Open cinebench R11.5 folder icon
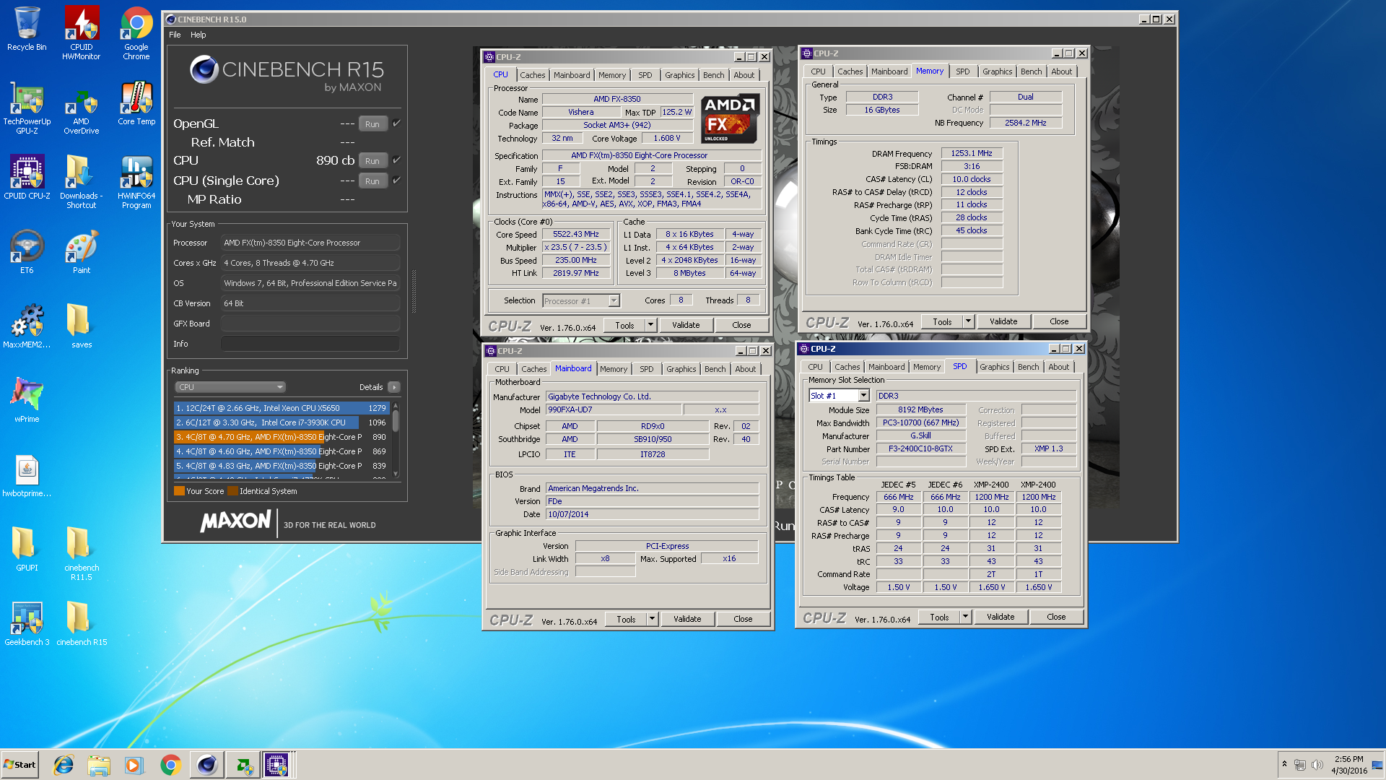The width and height of the screenshot is (1386, 780). pyautogui.click(x=81, y=552)
